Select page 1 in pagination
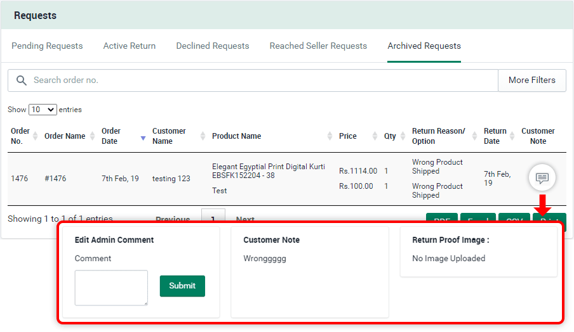Viewport: 574px width, 332px height. pyautogui.click(x=213, y=215)
